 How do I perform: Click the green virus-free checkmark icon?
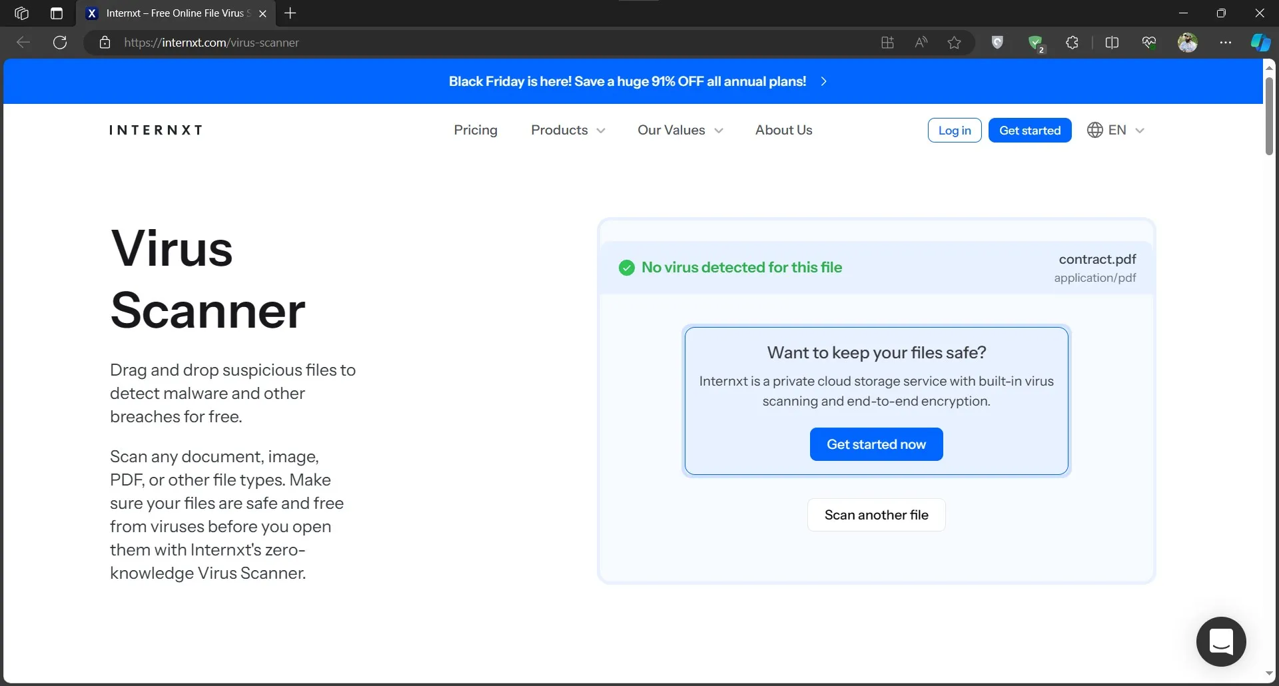(626, 267)
